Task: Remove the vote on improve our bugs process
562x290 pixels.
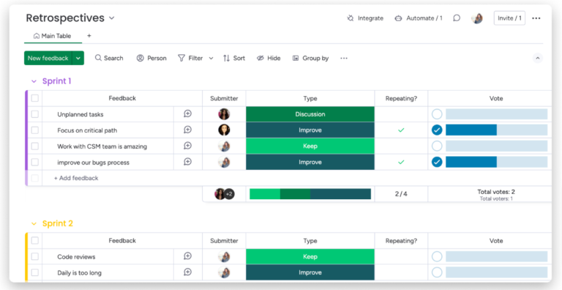Action: [437, 162]
